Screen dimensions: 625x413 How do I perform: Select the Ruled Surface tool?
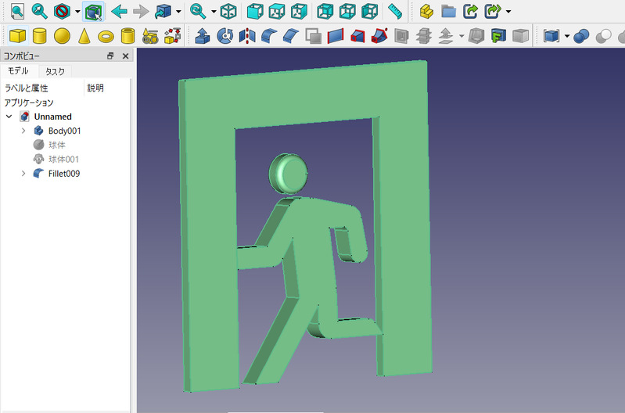(x=336, y=36)
